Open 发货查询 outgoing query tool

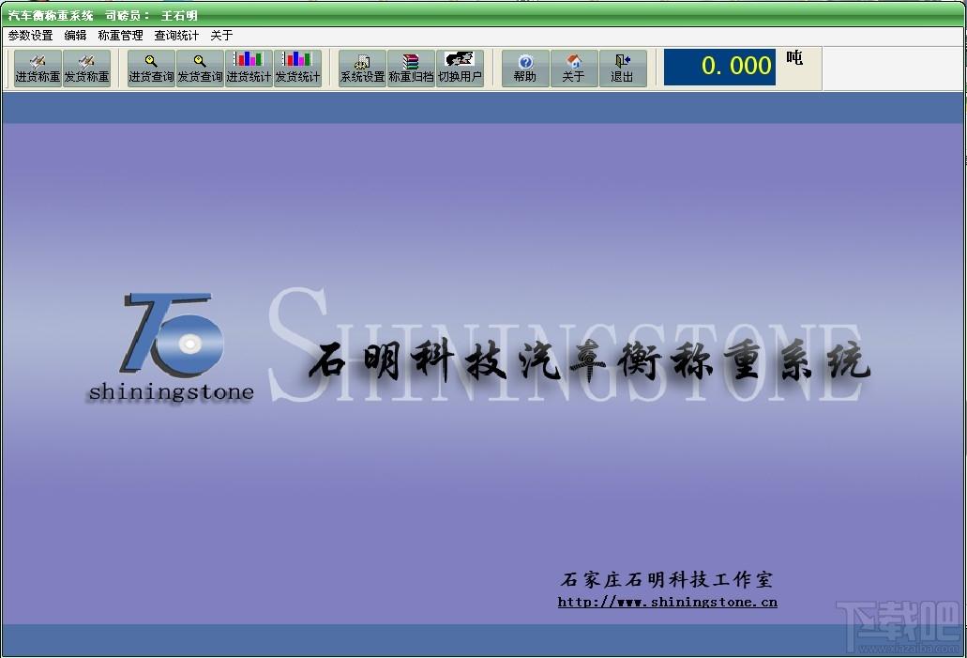tap(200, 69)
